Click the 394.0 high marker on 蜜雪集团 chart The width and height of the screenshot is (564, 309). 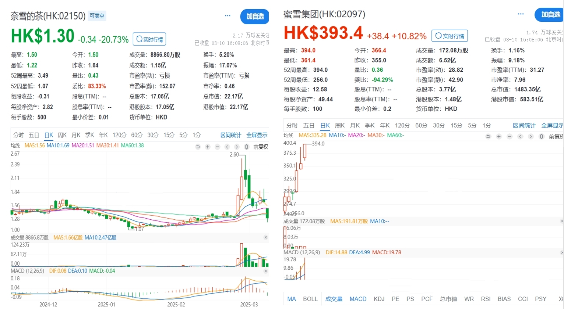pos(318,144)
